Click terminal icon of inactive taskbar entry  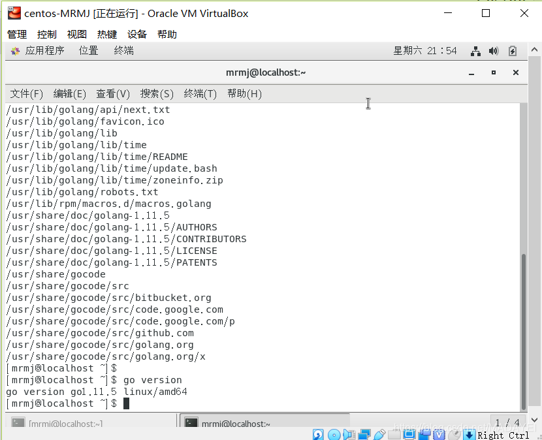tap(18, 423)
